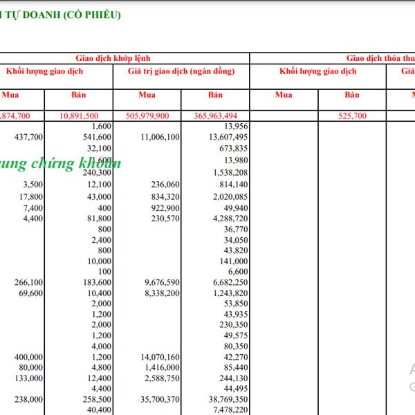Select the cell 266,100
This screenshot has height=415, width=415.
28,283
